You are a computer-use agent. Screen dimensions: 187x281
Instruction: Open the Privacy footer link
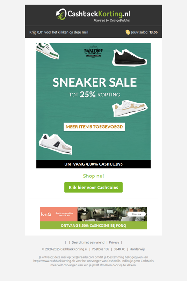pyautogui.click(x=114, y=242)
